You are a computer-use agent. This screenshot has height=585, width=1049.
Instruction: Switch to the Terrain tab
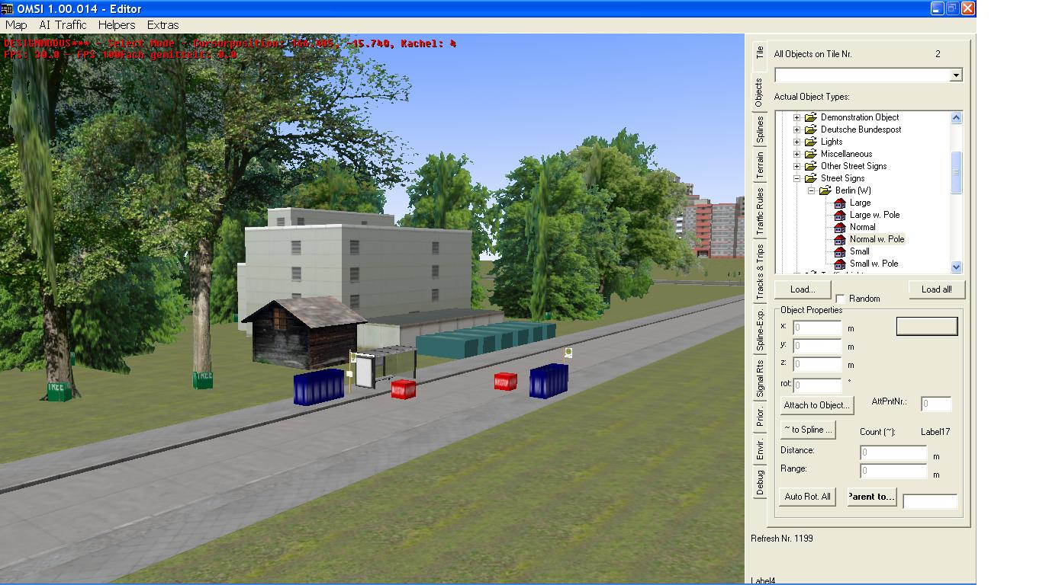(x=760, y=165)
